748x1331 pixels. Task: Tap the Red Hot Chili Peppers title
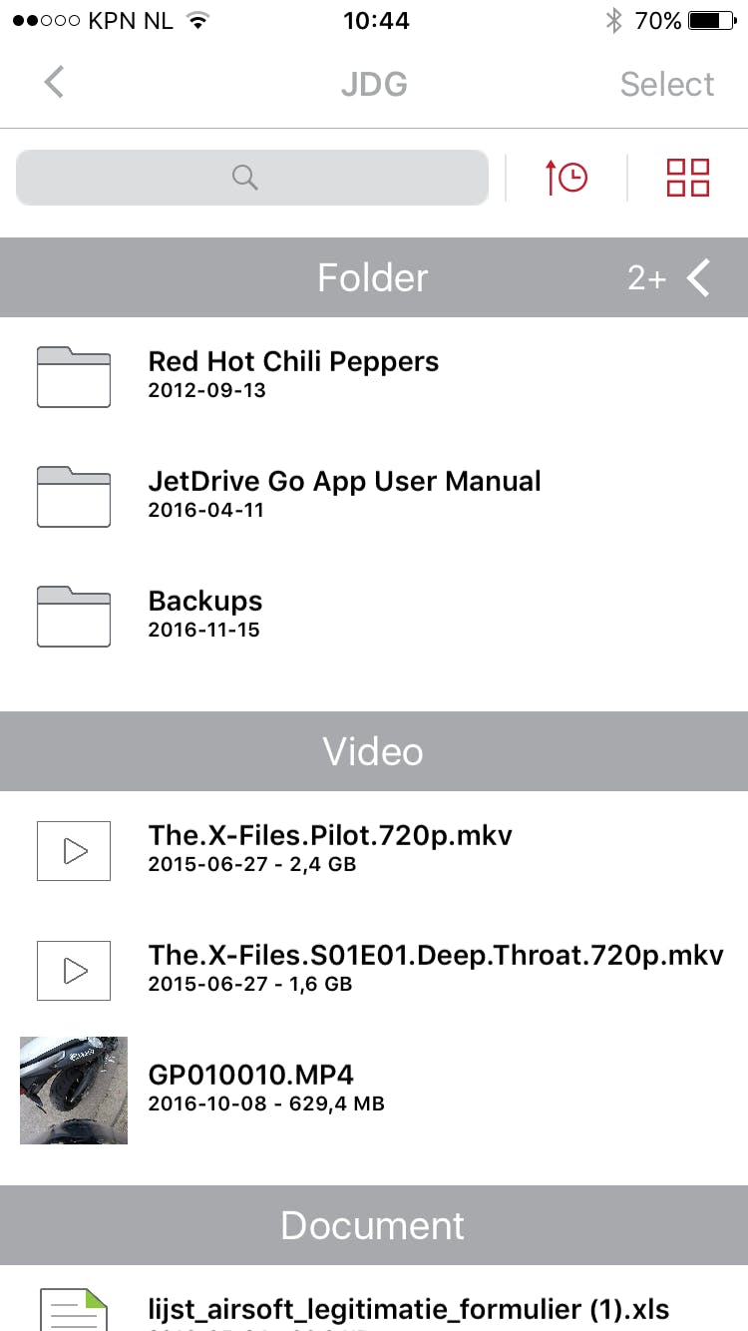(x=293, y=361)
